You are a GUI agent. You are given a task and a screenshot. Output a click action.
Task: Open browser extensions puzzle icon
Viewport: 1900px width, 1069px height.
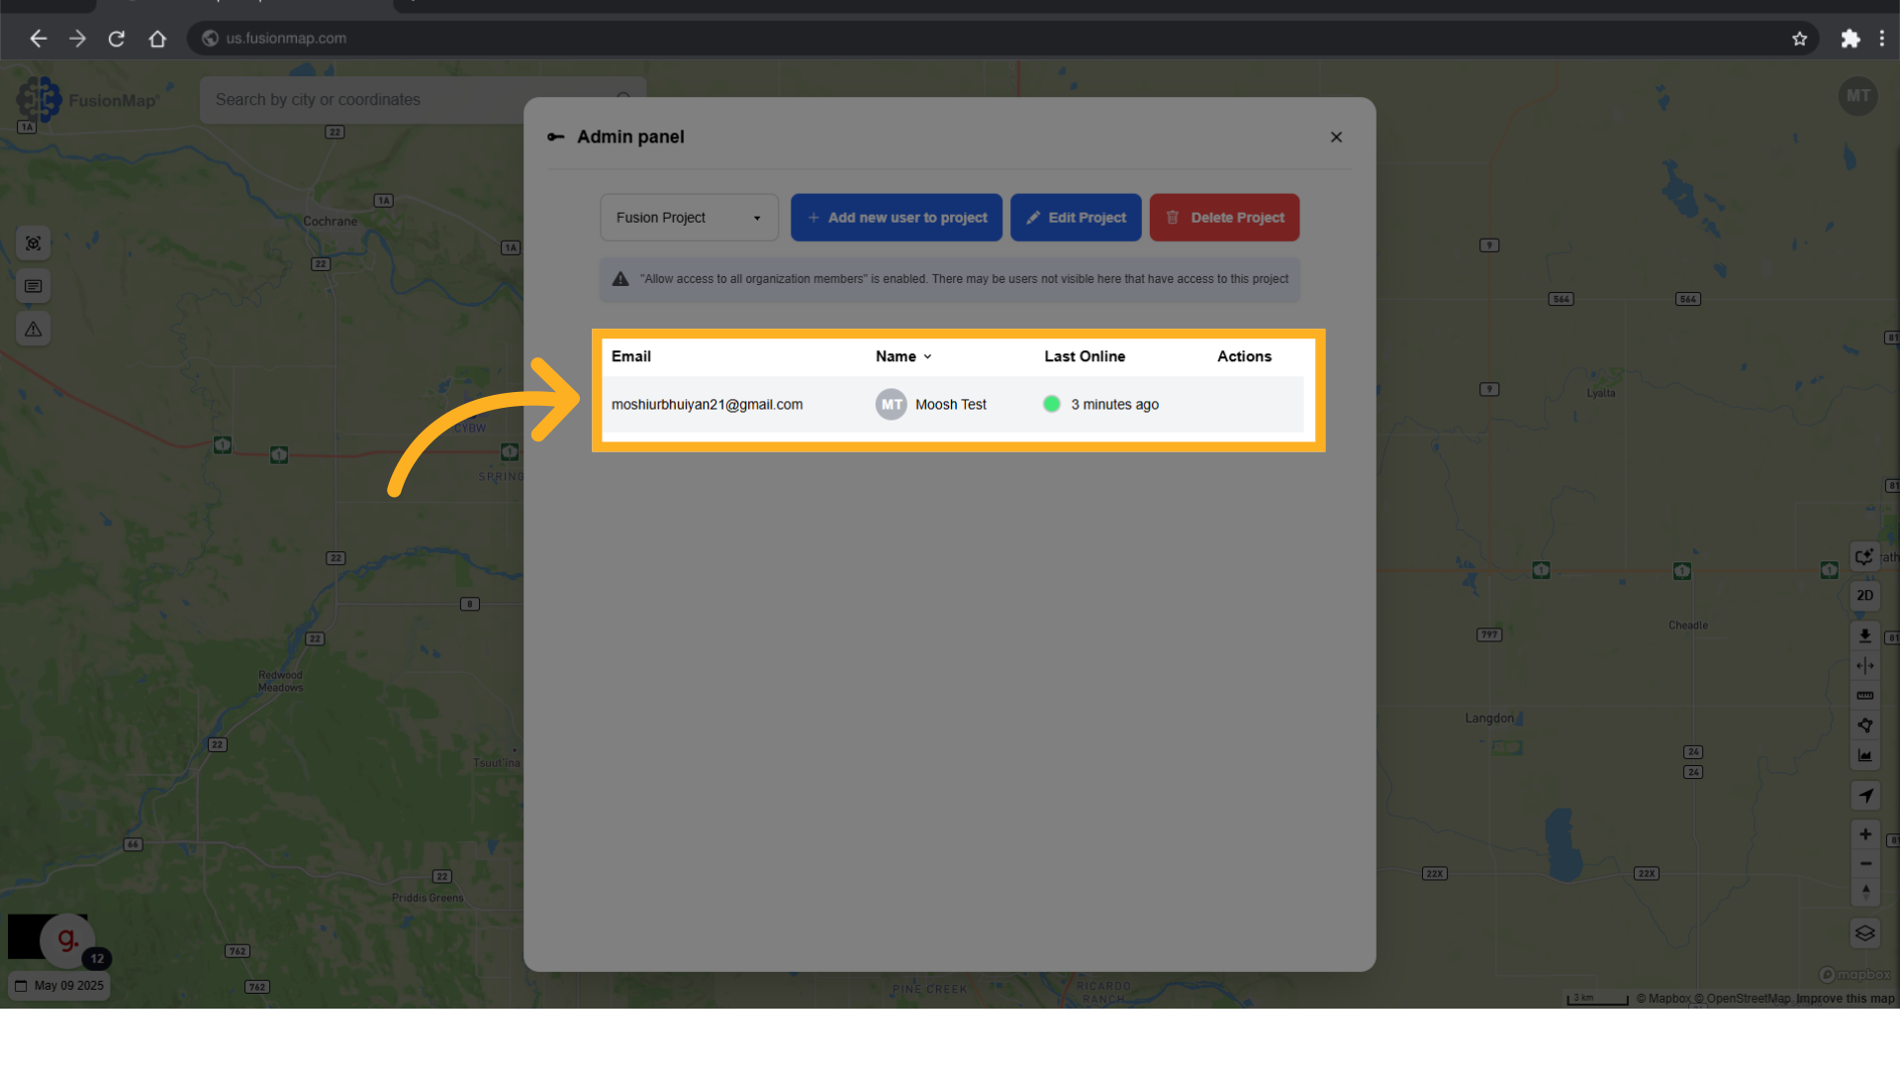[1850, 39]
